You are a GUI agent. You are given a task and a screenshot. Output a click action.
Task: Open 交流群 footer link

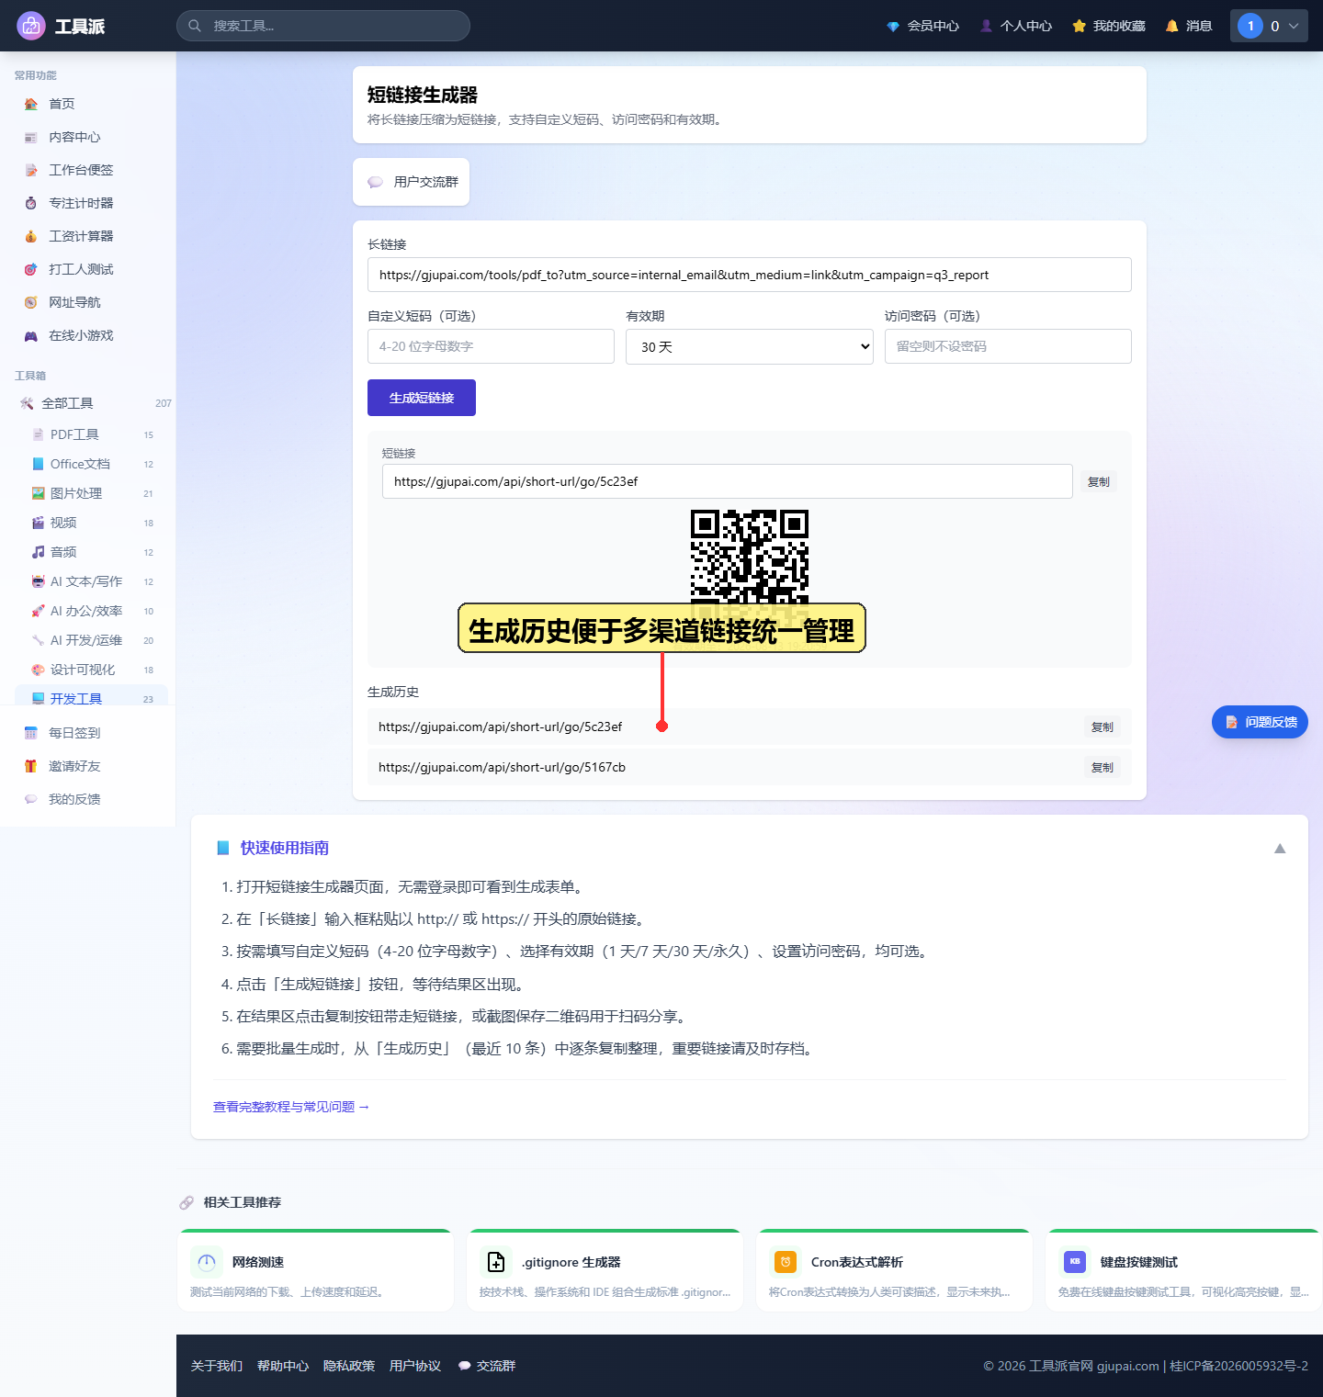click(x=487, y=1366)
